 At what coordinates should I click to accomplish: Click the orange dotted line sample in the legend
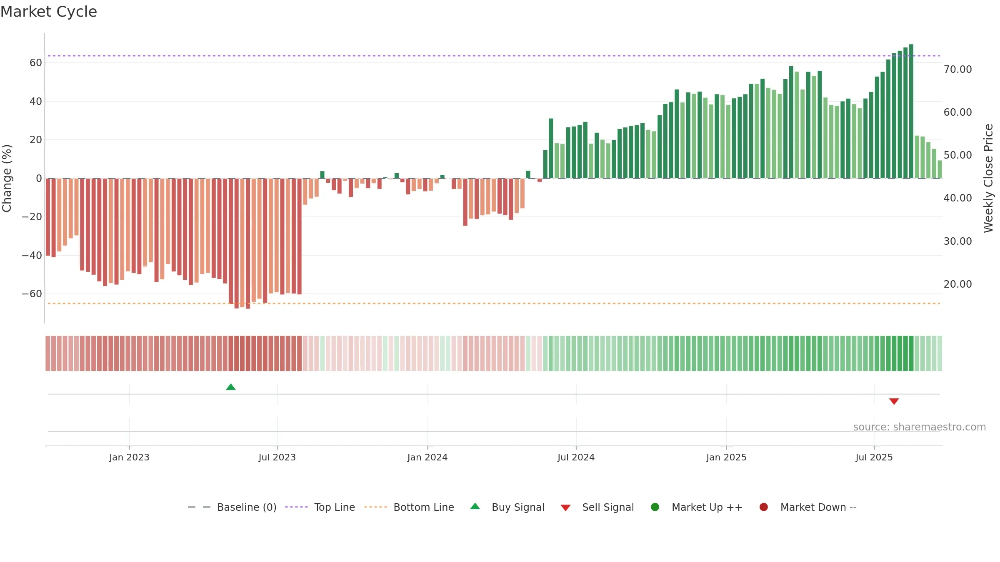[375, 507]
